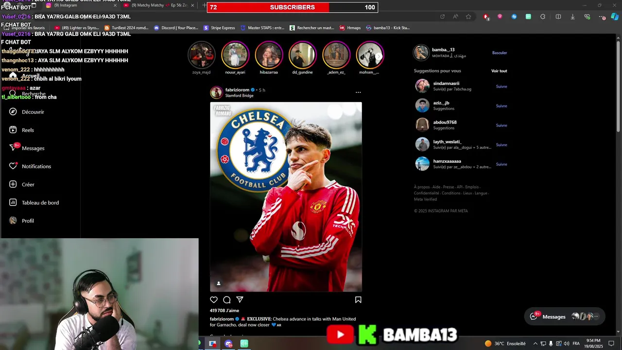Follow abdou9768 with Suivre

click(501, 125)
